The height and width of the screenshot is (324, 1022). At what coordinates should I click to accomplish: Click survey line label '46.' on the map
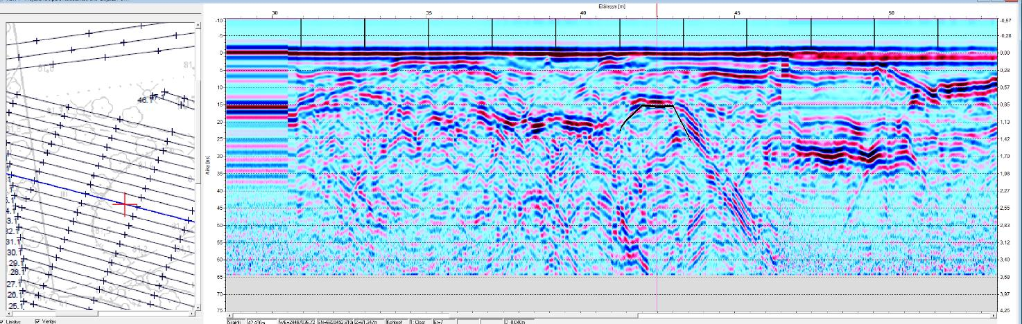pos(144,99)
